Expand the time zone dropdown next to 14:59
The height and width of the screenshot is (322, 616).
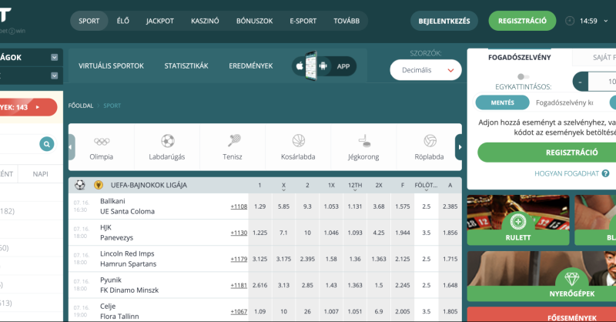tap(606, 21)
